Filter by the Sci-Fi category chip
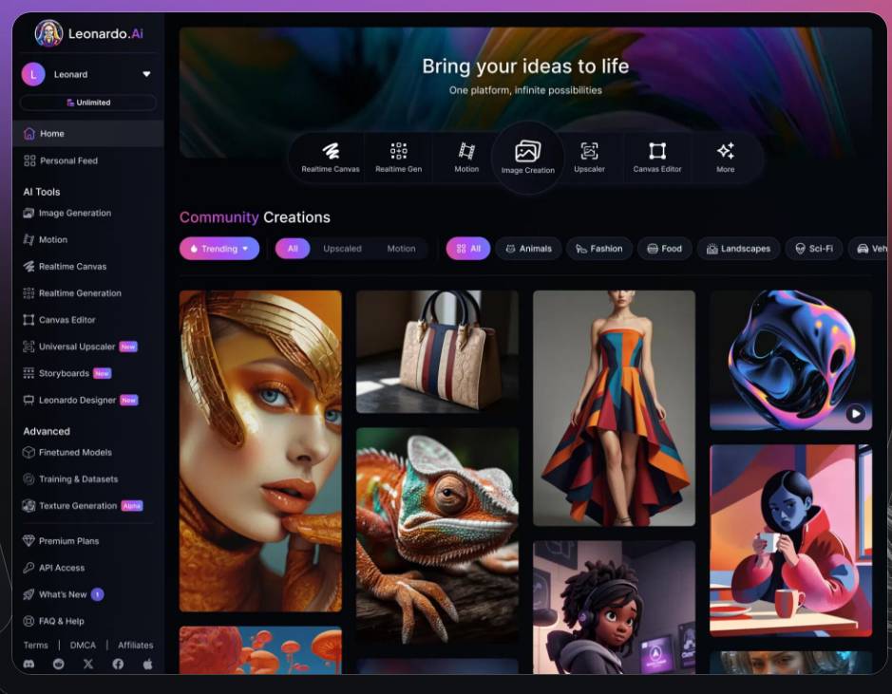The image size is (892, 694). [814, 249]
